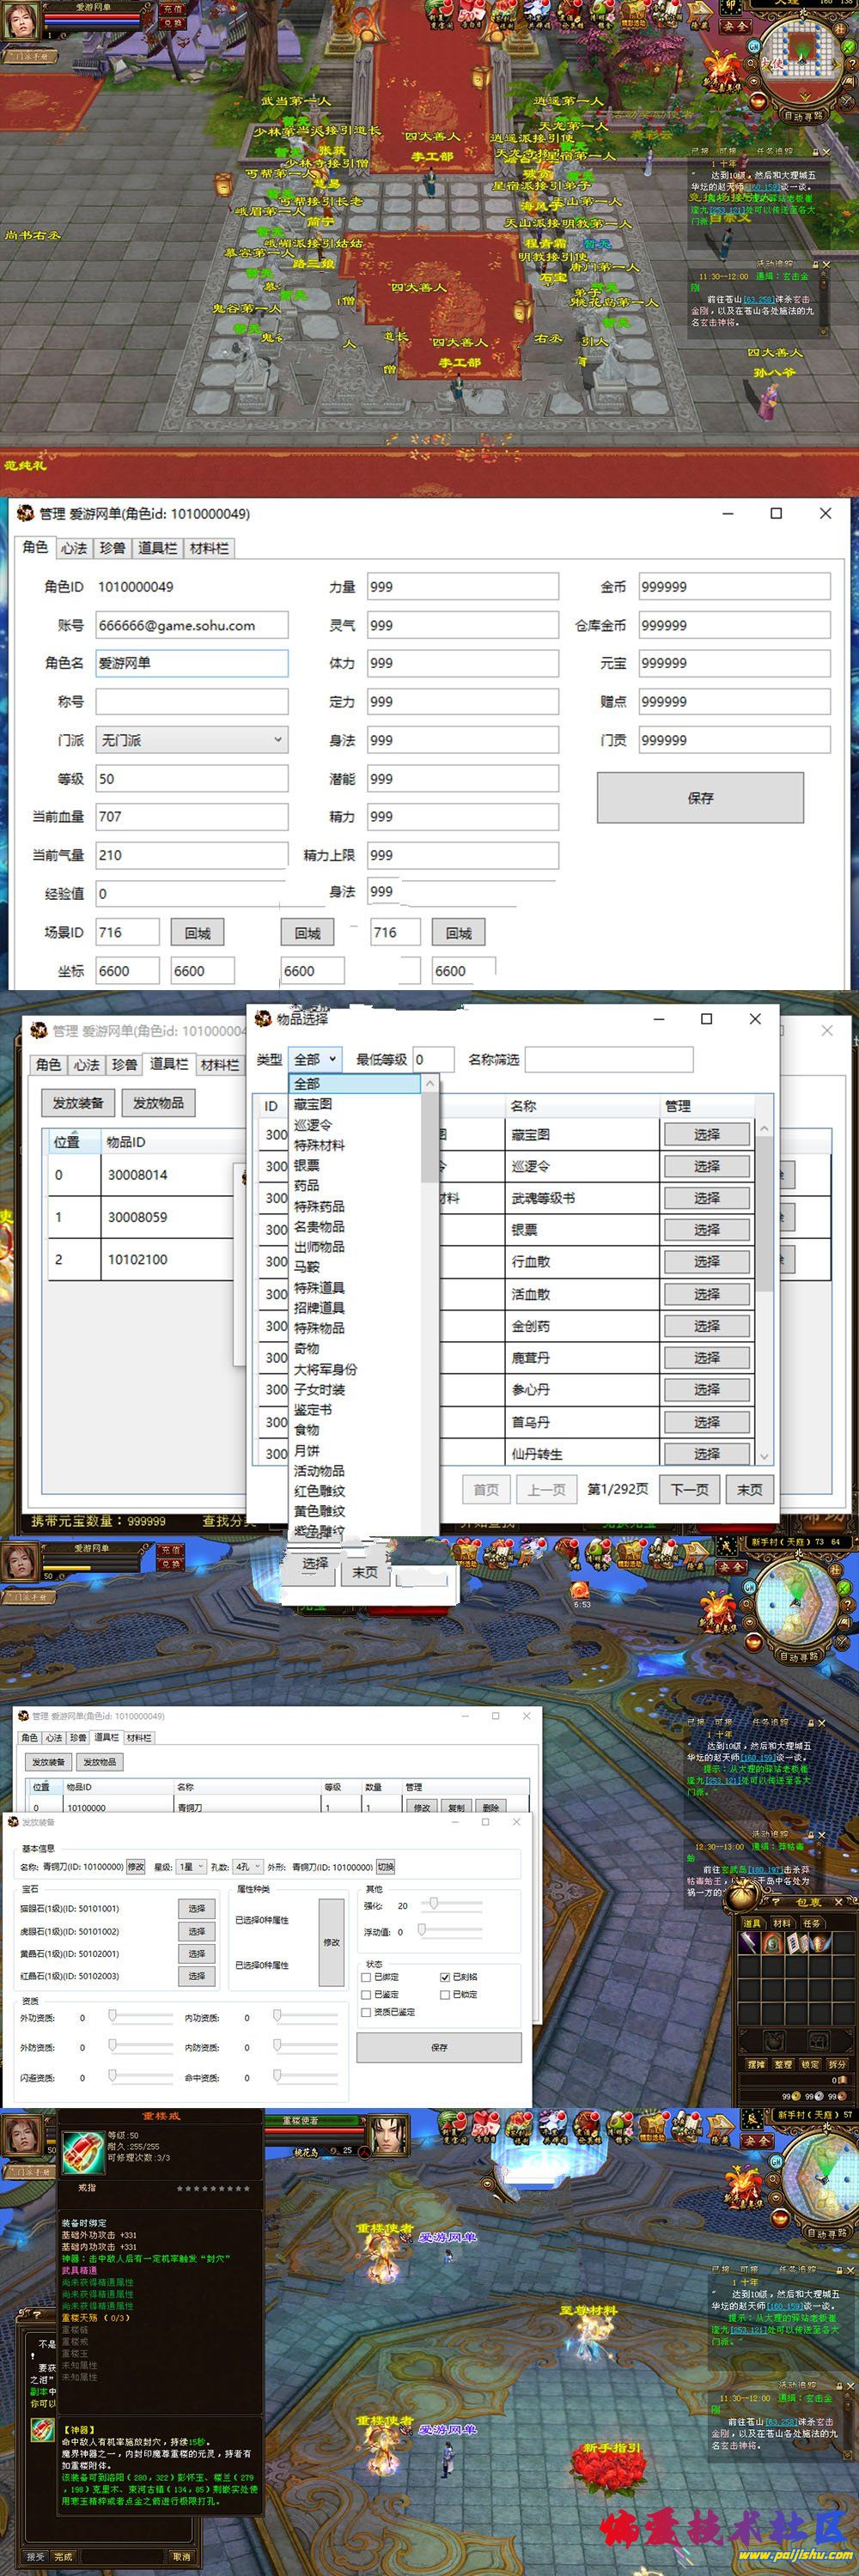The image size is (859, 2576).
Task: Open 精彩活动 treasure chest icon in topmost game view
Action: point(633,14)
